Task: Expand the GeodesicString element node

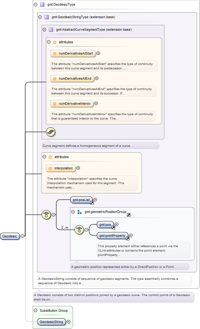Action: pos(68,321)
